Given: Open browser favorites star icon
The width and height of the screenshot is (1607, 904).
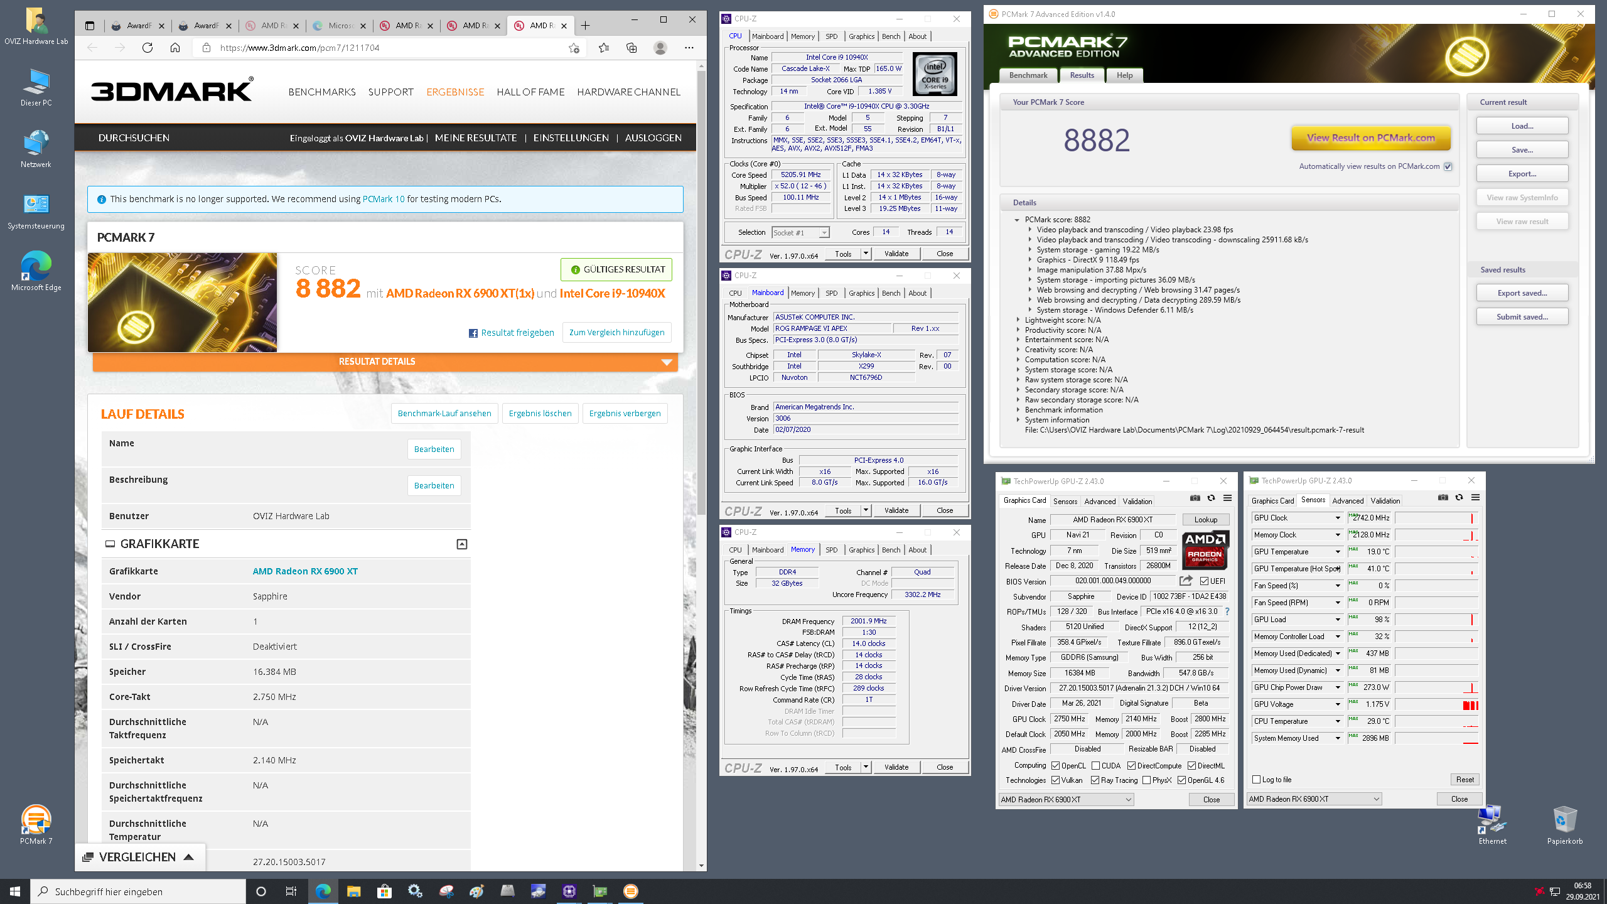Looking at the screenshot, I should pyautogui.click(x=604, y=48).
